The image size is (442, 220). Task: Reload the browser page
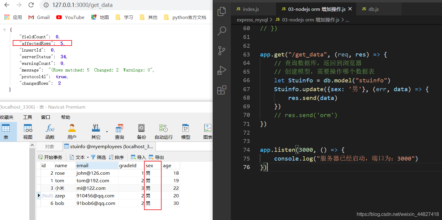tap(31, 5)
